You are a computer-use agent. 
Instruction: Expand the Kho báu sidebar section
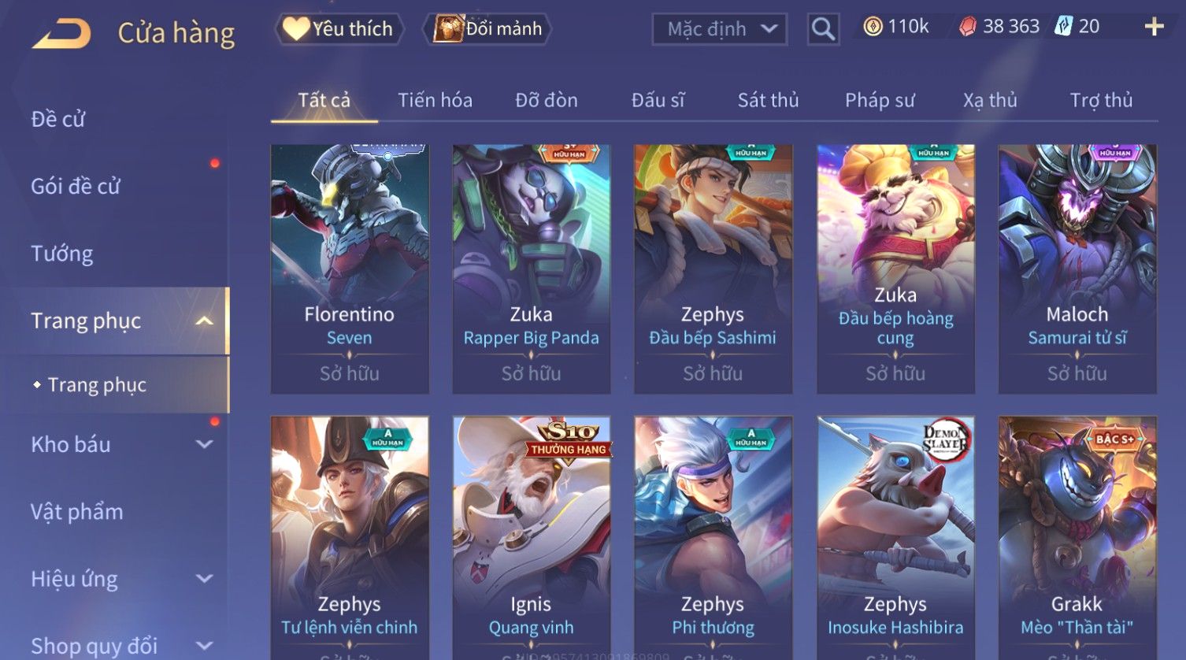click(204, 444)
